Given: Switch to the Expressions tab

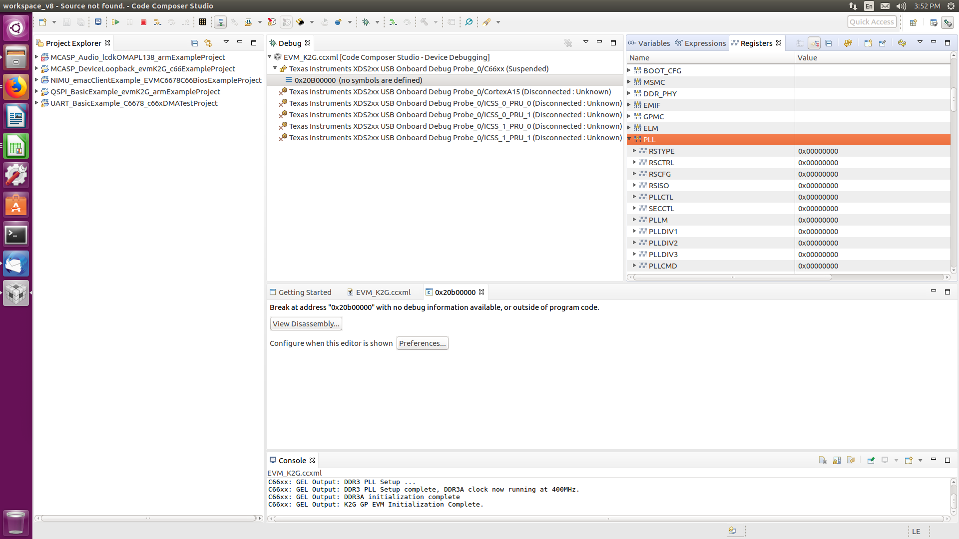Looking at the screenshot, I should point(700,43).
